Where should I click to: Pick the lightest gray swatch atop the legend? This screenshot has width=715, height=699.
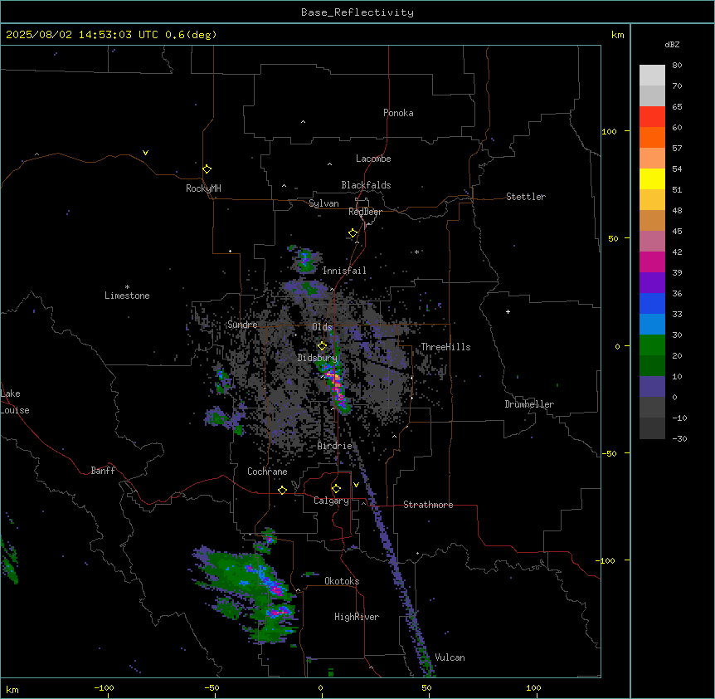click(x=652, y=76)
